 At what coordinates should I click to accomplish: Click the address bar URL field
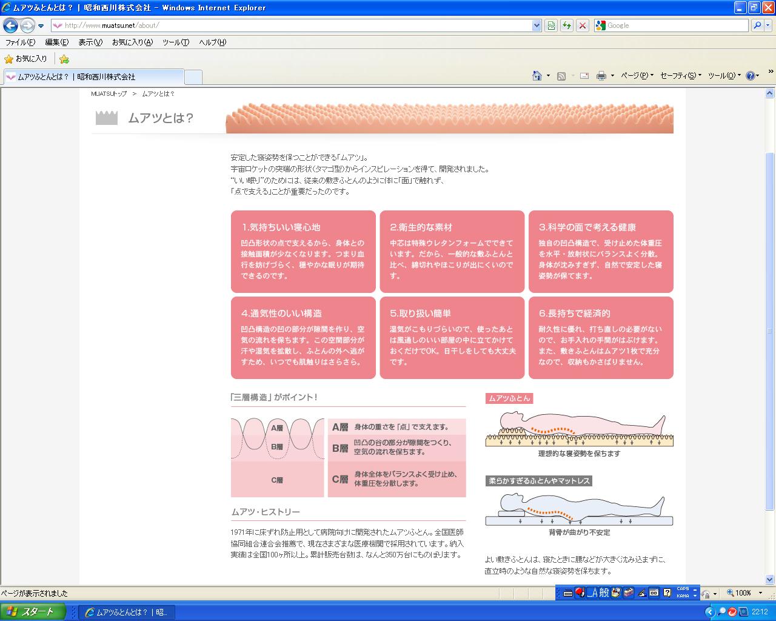291,25
